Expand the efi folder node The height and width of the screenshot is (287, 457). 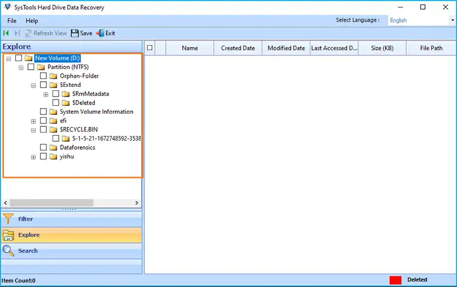pos(34,121)
